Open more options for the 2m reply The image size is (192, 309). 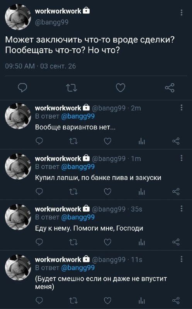coord(181,107)
